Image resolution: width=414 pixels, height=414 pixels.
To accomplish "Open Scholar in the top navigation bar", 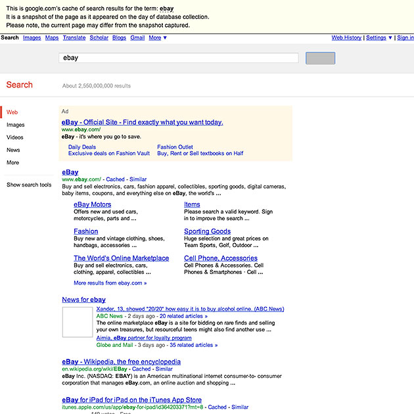I will (99, 37).
